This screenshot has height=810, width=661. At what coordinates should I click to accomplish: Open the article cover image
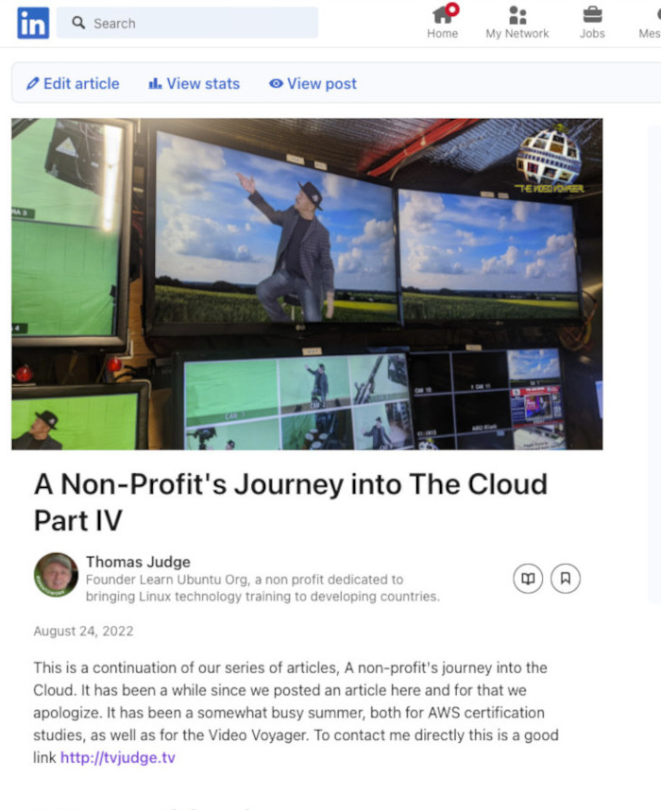point(307,284)
